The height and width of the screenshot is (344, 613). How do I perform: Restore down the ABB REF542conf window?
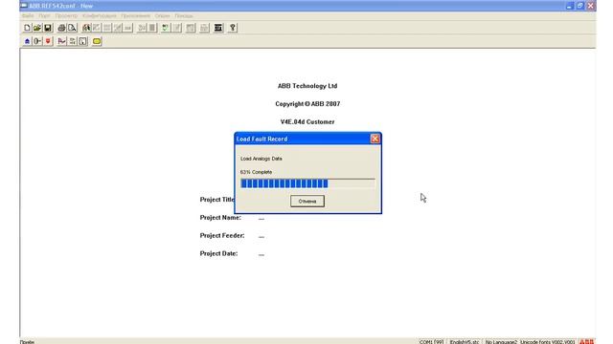580,6
